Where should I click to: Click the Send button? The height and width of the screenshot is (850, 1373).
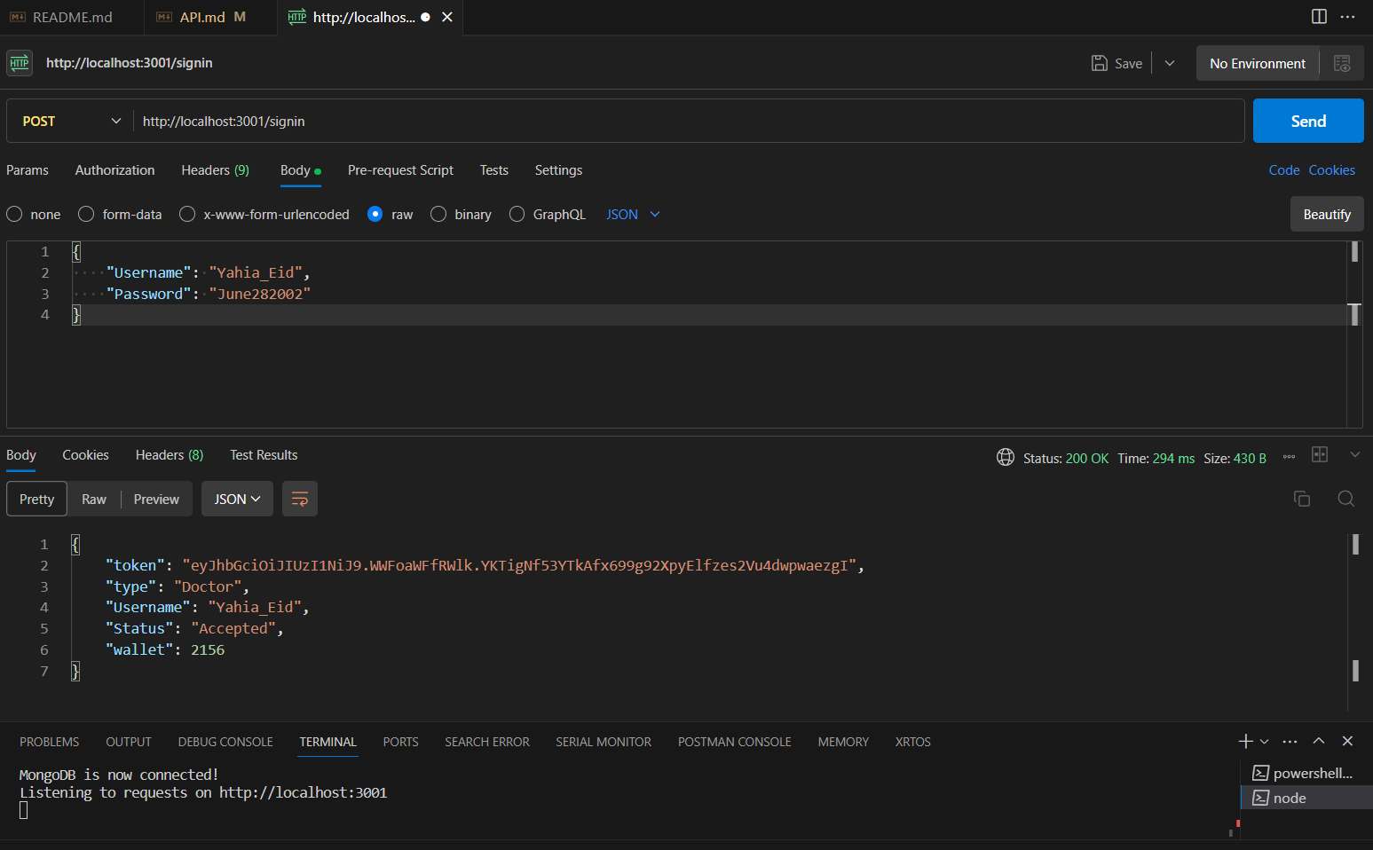1308,121
